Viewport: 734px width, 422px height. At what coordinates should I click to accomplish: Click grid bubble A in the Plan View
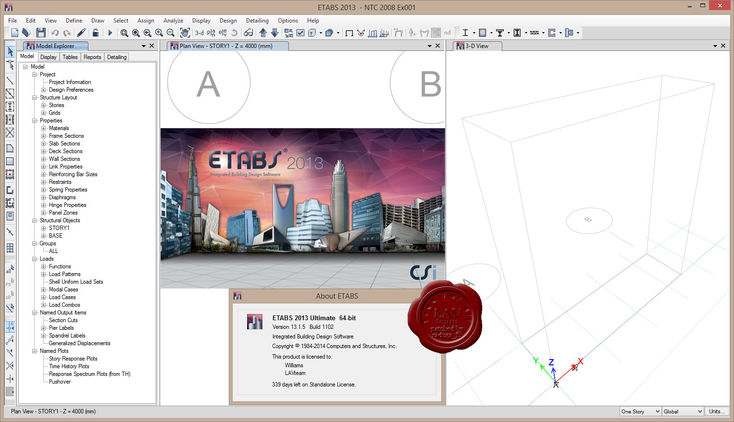(209, 83)
